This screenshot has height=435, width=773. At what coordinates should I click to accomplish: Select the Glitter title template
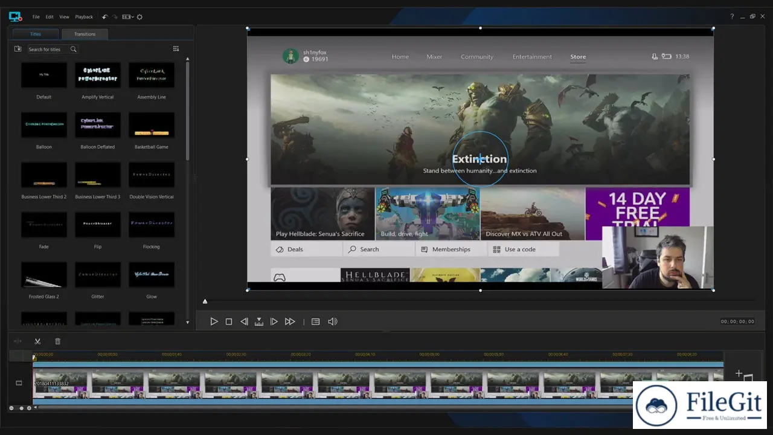click(x=98, y=275)
